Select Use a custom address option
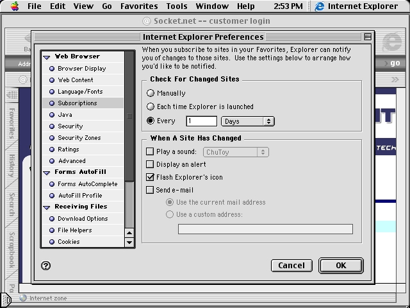The width and height of the screenshot is (410, 308). click(169, 214)
